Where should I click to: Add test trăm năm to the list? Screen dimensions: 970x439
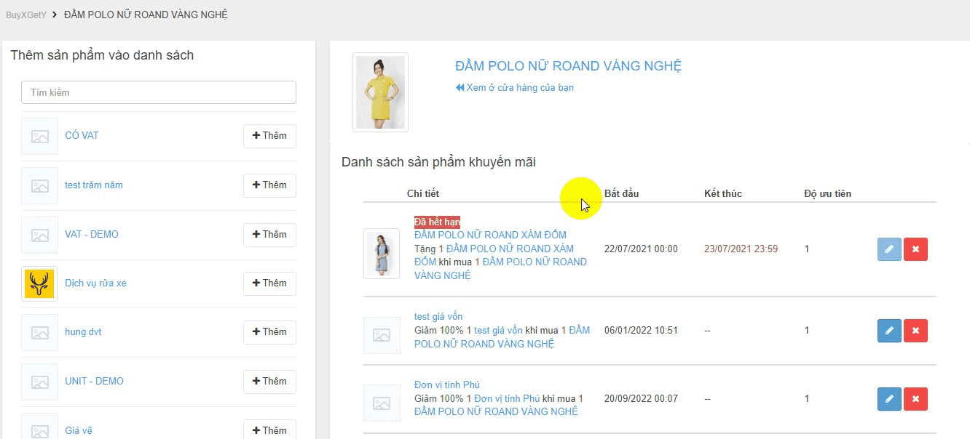pos(269,185)
